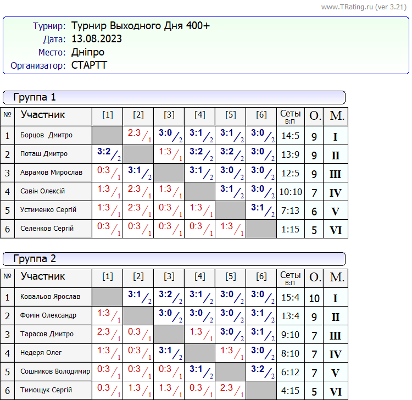Viewport: 412px width, 400px height.
Task: Select the Группа 2 header bar
Action: coord(174,259)
